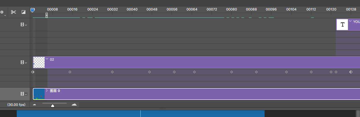Select the first keyframe at the playhead
This screenshot has width=360, height=117.
tap(33, 72)
